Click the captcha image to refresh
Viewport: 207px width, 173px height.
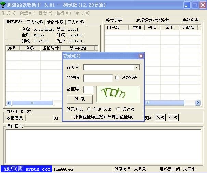[118, 94]
